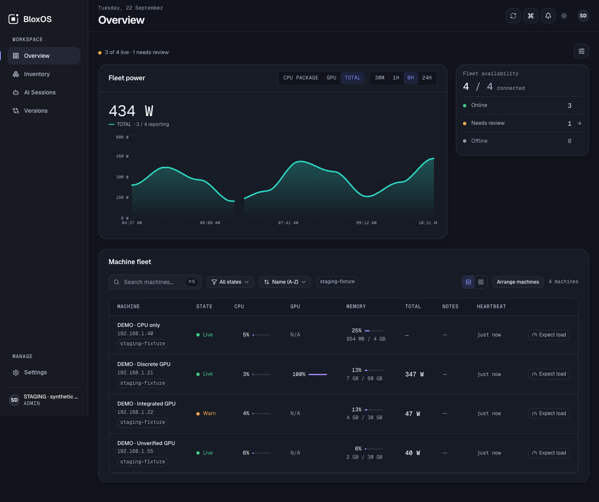
Task: Set chart range to 24H
Action: pos(427,78)
